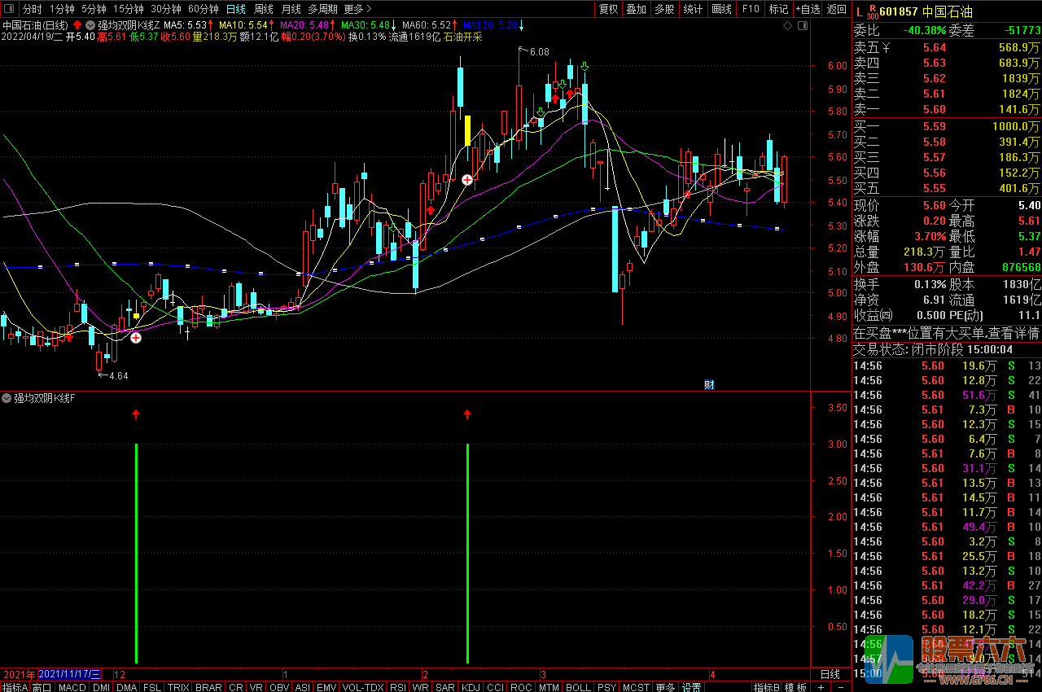Screen dimensions: 1042x692
Task: Select the DMI indicator
Action: (x=101, y=687)
